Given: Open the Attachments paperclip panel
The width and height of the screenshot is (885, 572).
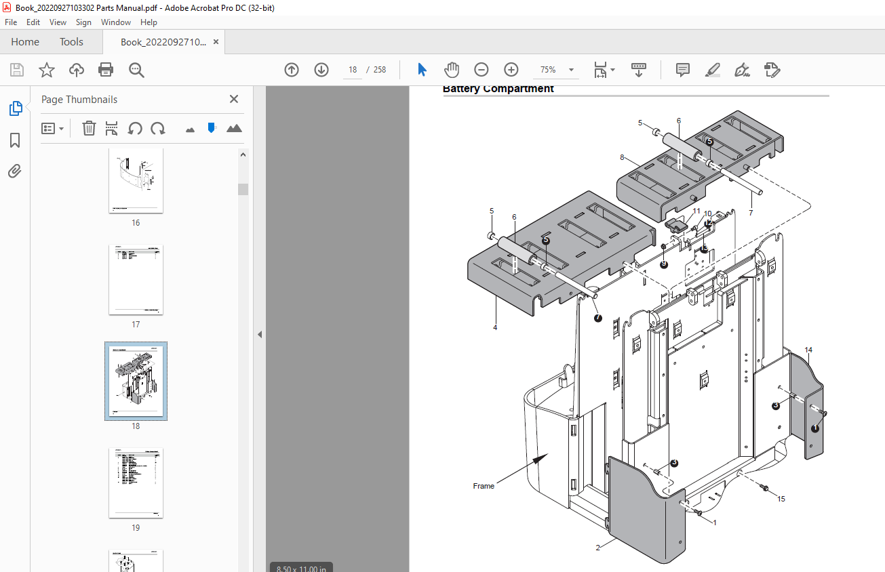Looking at the screenshot, I should [15, 171].
